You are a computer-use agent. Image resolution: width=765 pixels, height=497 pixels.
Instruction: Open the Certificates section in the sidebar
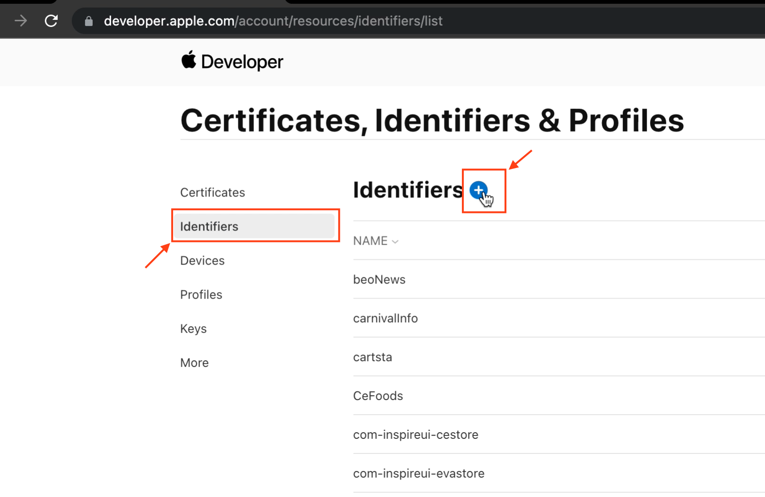[x=212, y=193]
